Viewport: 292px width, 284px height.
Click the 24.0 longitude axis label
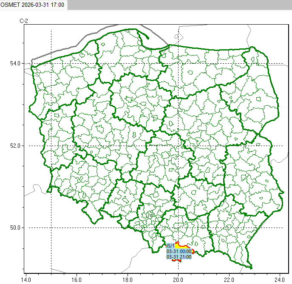pos(279,279)
